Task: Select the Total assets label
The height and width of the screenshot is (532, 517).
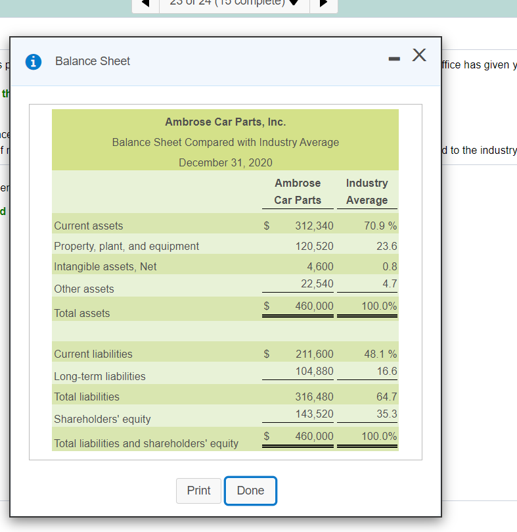Action: tap(82, 314)
